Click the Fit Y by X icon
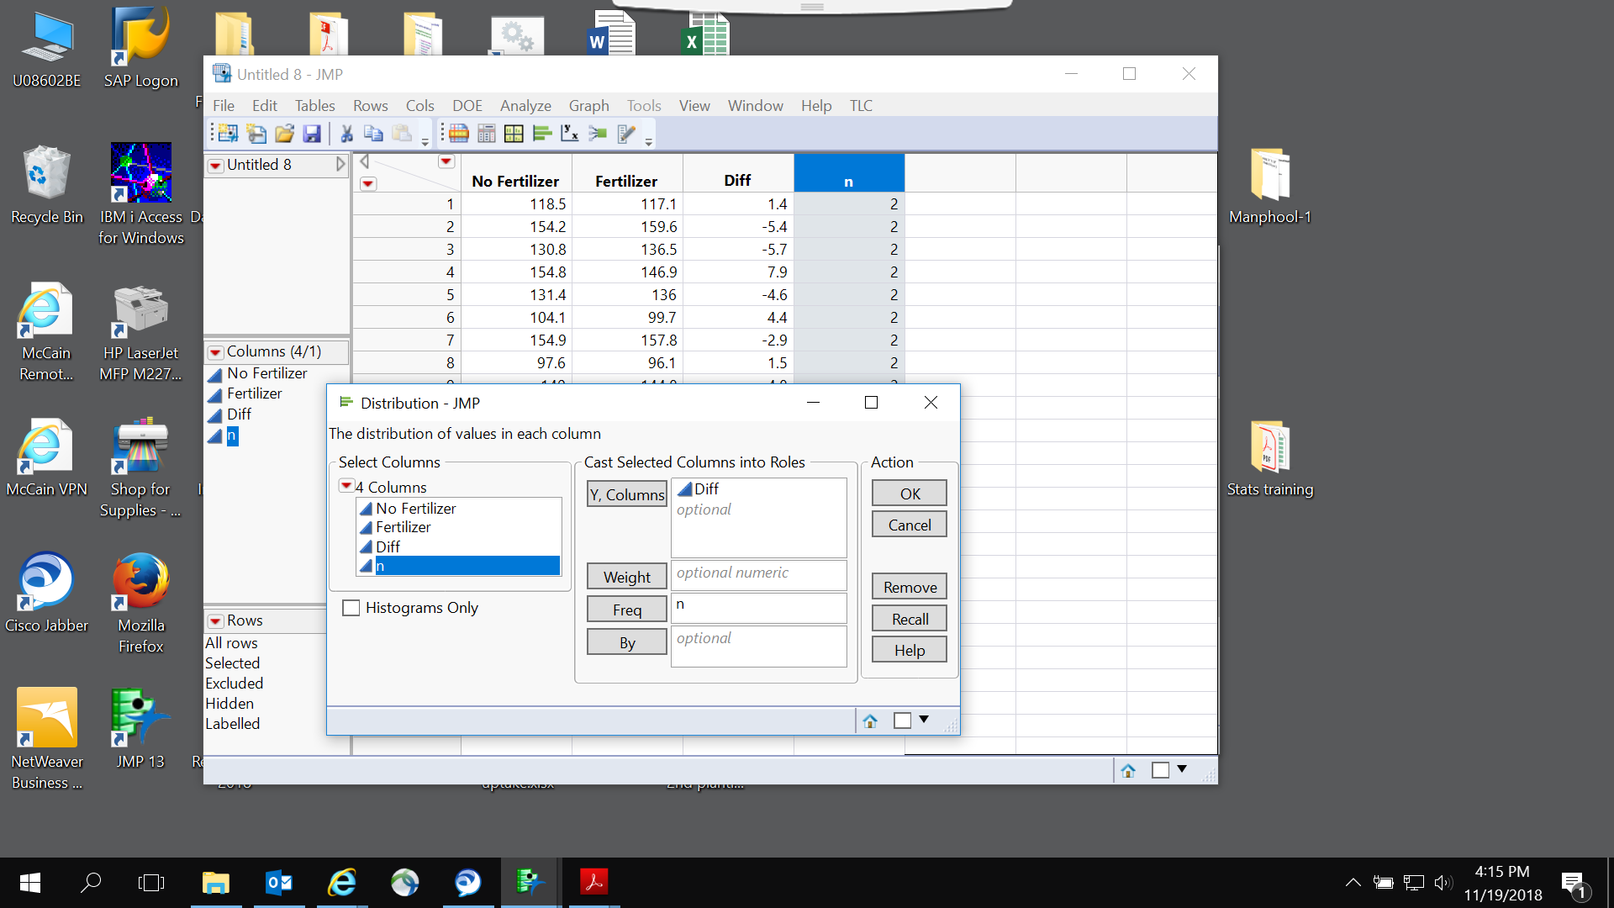This screenshot has height=908, width=1614. [x=570, y=133]
